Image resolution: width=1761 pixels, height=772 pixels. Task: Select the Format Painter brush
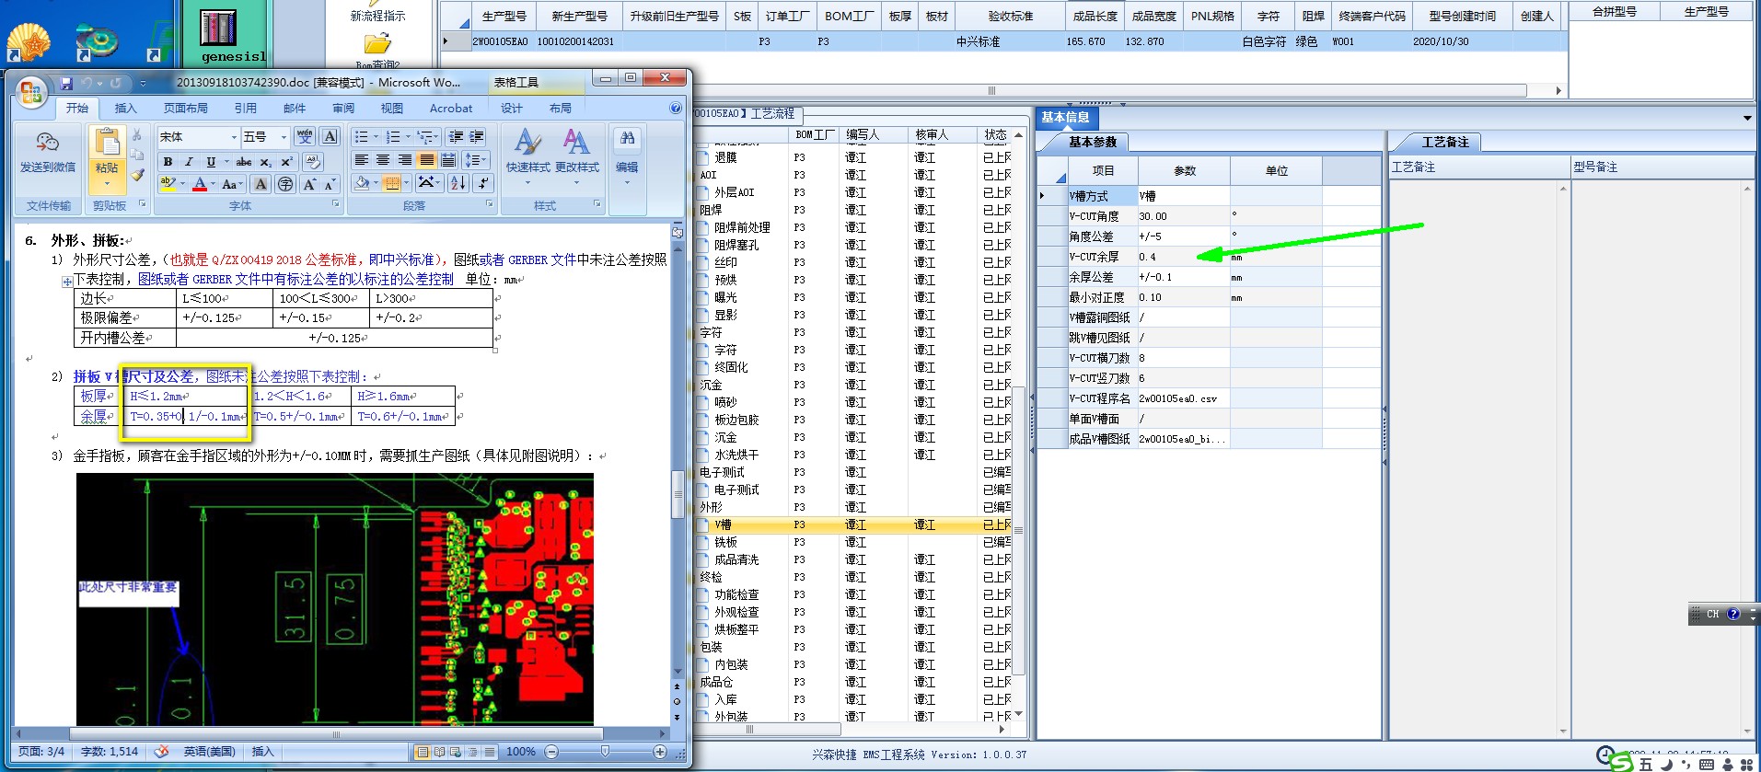click(x=137, y=174)
